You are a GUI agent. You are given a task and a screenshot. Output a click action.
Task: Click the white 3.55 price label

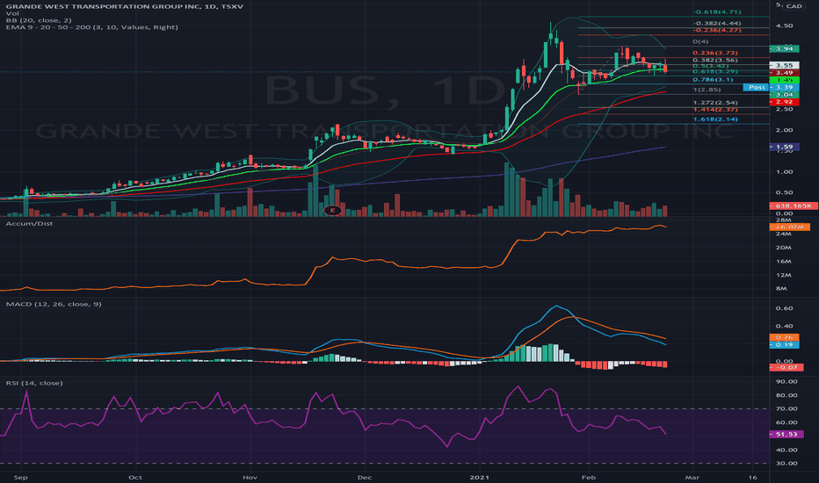point(784,65)
